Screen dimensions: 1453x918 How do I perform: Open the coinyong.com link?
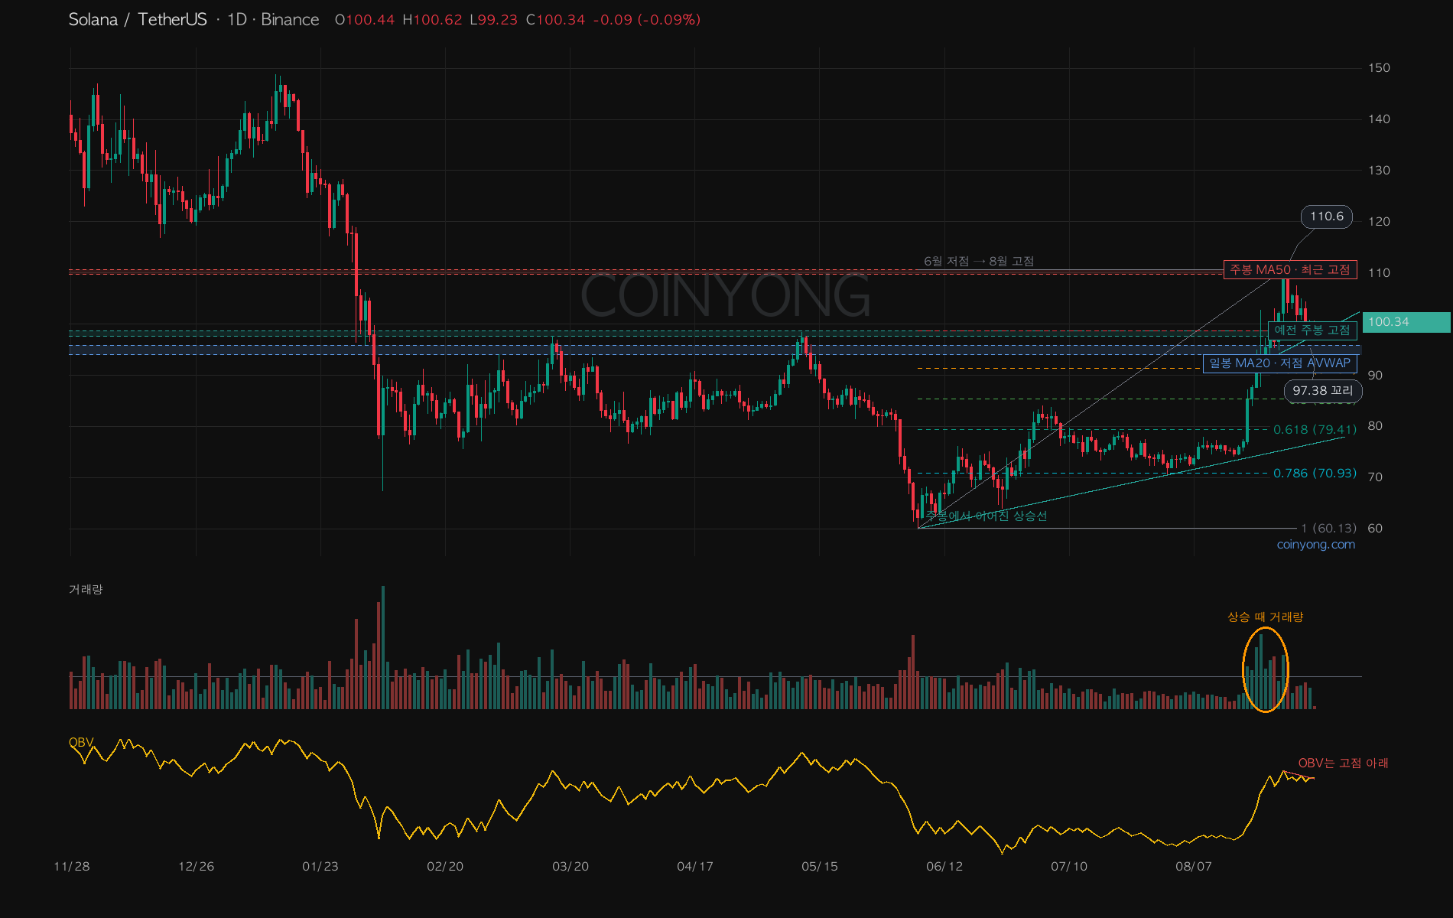click(x=1315, y=545)
